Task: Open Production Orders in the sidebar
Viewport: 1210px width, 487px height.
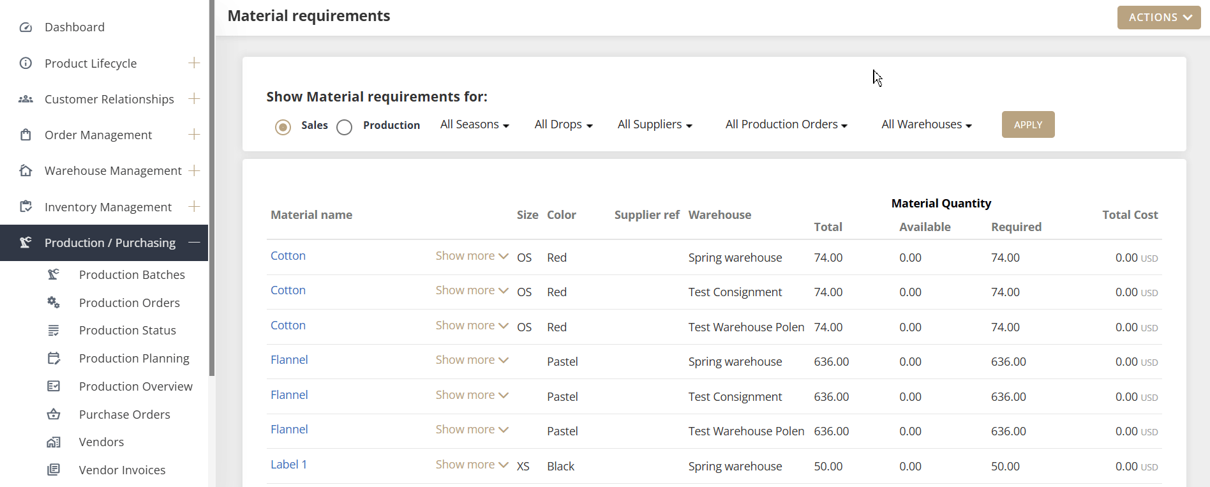Action: pos(129,303)
